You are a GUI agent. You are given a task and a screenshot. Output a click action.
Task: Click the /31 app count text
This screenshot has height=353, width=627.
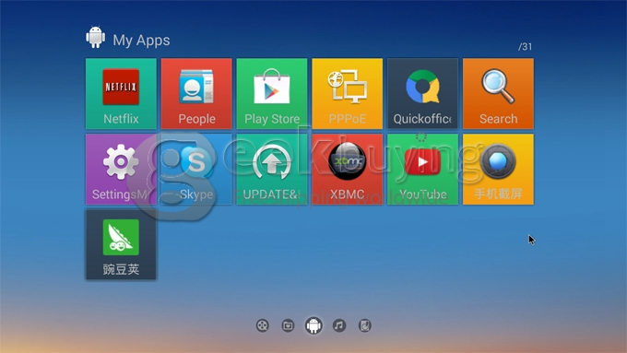[525, 47]
